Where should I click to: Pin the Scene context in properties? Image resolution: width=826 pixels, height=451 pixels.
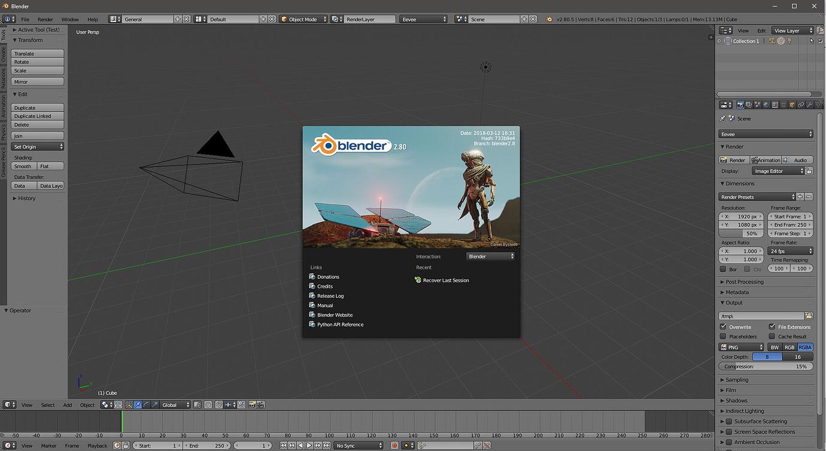pos(722,118)
